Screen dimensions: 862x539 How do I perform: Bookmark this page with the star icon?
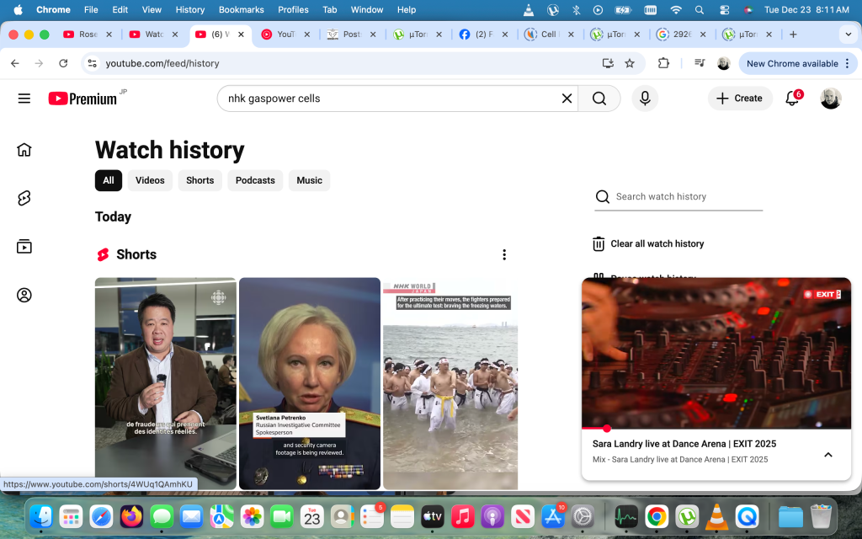[630, 63]
